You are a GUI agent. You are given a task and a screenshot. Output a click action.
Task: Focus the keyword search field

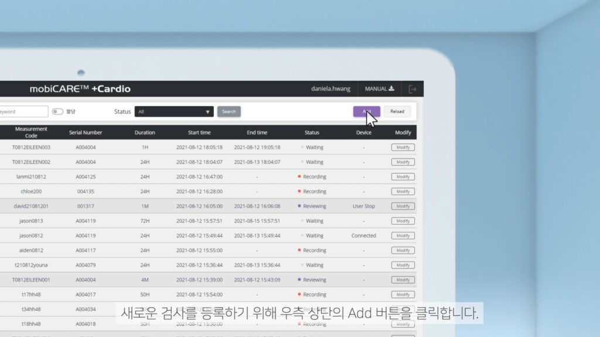[x=23, y=112]
